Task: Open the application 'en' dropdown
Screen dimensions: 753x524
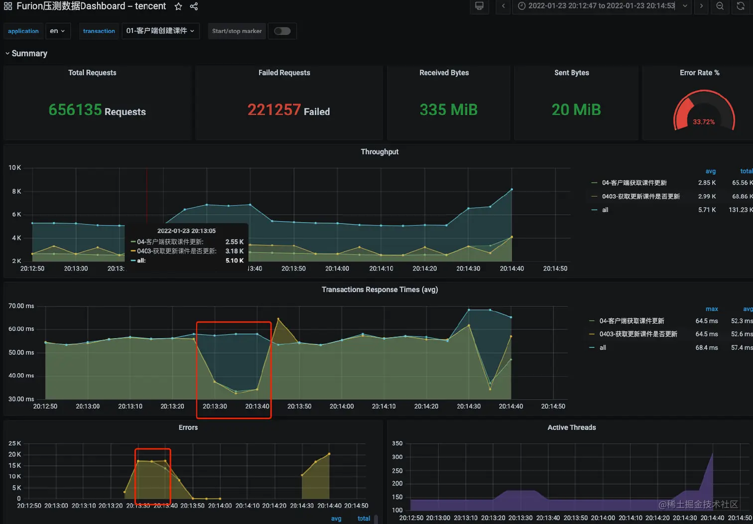Action: [x=58, y=31]
